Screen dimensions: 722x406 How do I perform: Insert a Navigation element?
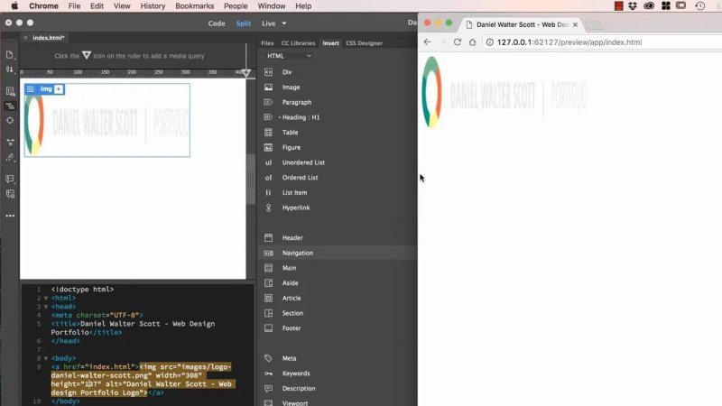coord(298,254)
